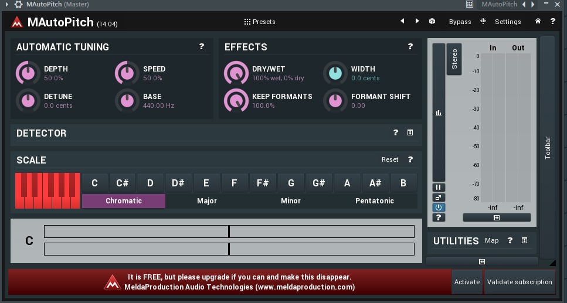Click the Depth knob
Image resolution: width=567 pixels, height=303 pixels.
tap(28, 73)
